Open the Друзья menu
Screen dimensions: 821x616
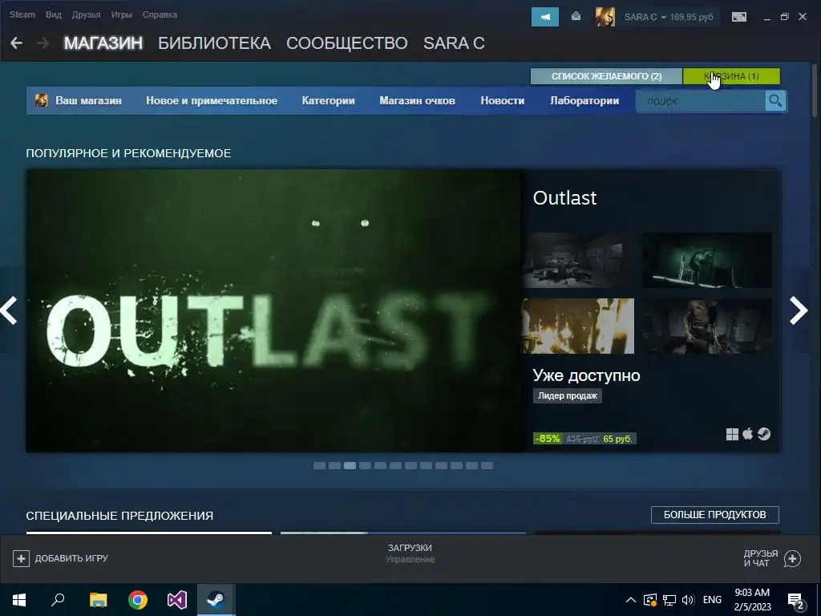tap(87, 14)
